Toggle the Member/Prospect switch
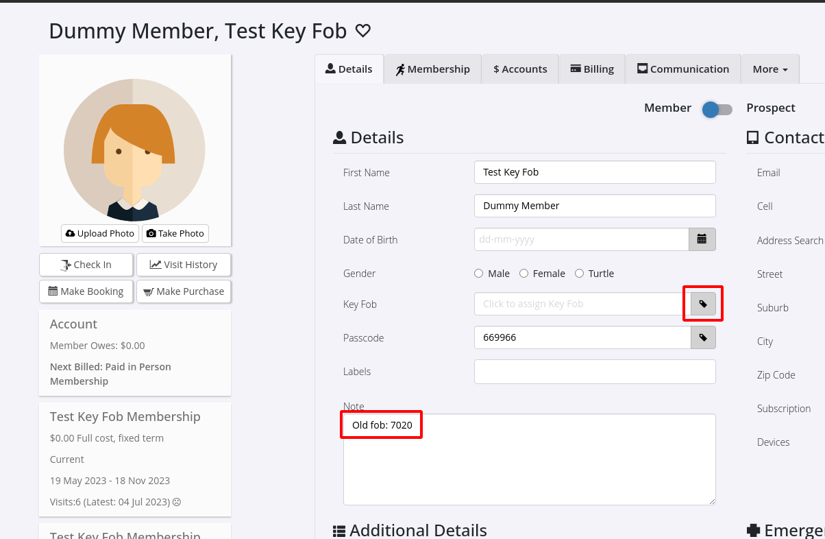825x539 pixels. click(717, 109)
